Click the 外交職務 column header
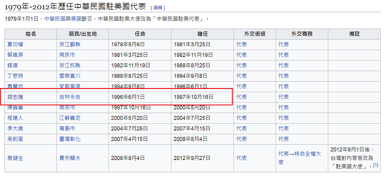The image size is (387, 177). [302, 34]
